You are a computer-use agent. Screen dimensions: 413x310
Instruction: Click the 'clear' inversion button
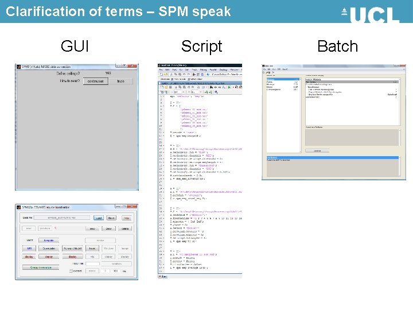pyautogui.click(x=108, y=228)
